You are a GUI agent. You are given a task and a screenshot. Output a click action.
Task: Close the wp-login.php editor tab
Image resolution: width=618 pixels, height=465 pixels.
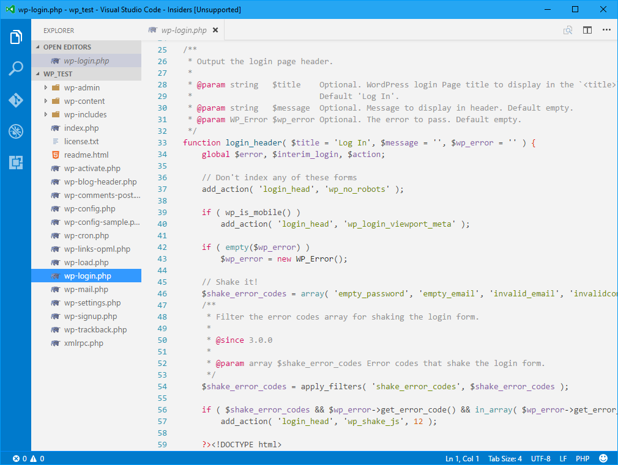click(215, 30)
